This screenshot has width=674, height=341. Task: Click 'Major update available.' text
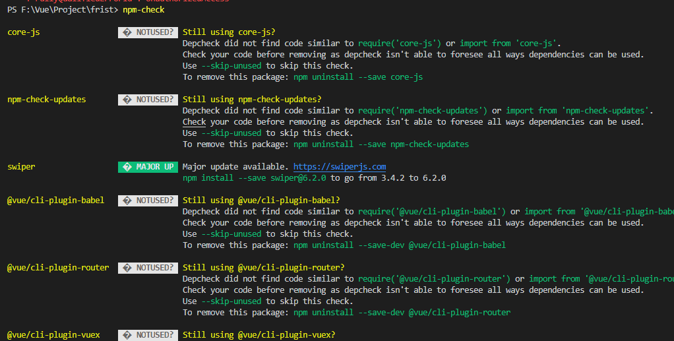pos(235,167)
